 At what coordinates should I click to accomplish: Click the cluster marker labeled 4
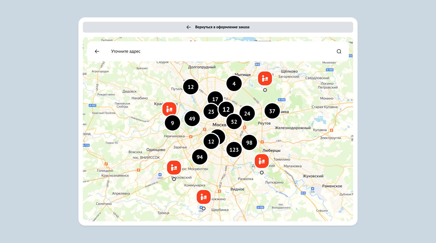(234, 84)
